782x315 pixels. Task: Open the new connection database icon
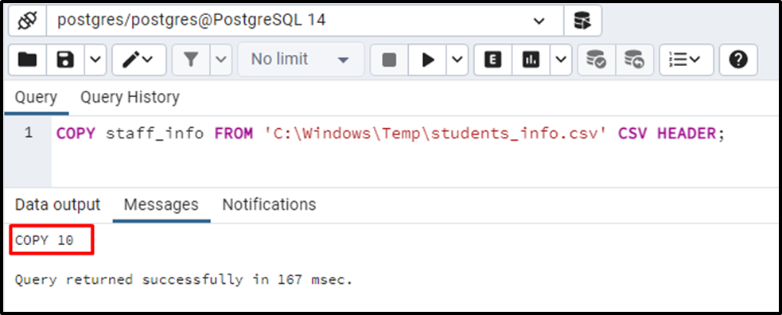pos(582,21)
